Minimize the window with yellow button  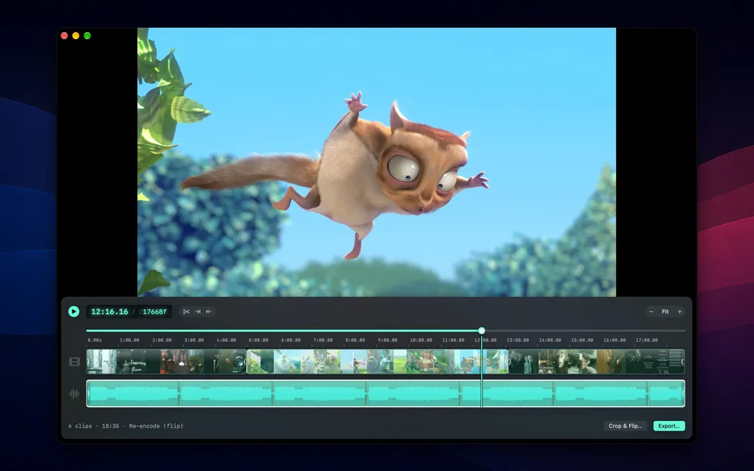click(x=76, y=36)
